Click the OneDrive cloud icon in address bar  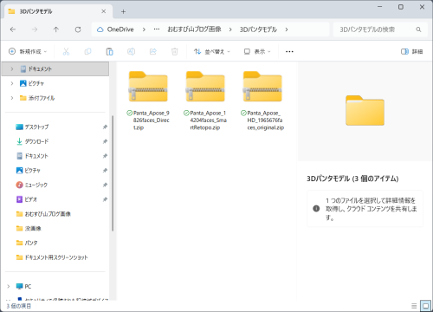coord(100,29)
